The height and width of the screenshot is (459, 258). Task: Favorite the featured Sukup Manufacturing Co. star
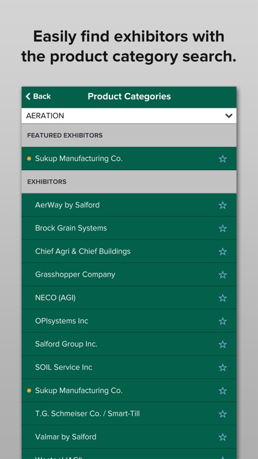pyautogui.click(x=223, y=159)
